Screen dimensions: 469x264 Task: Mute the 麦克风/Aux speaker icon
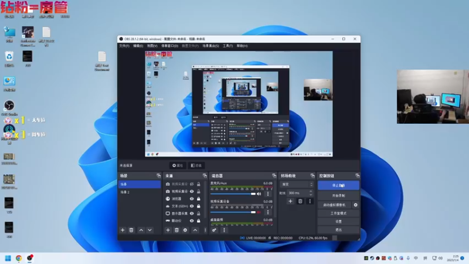(259, 194)
